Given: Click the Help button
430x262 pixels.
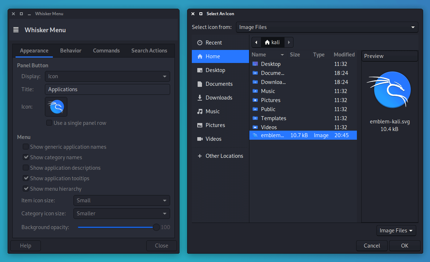Looking at the screenshot, I should tap(25, 245).
